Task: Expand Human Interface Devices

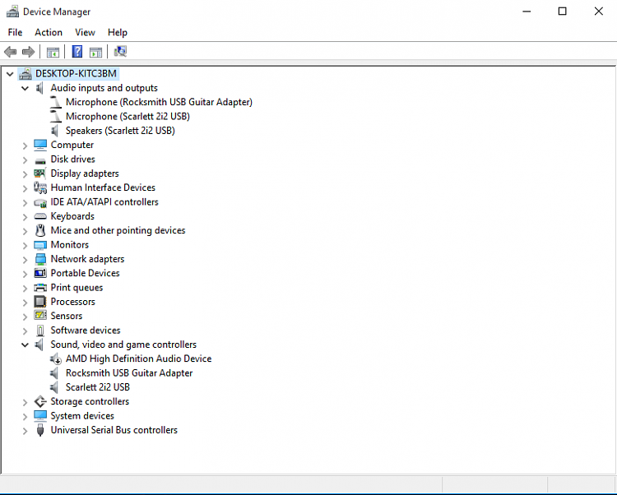Action: click(25, 188)
